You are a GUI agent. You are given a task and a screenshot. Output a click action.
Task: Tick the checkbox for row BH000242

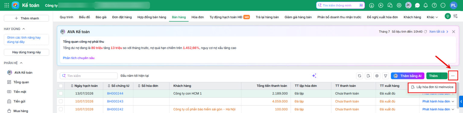61,109
